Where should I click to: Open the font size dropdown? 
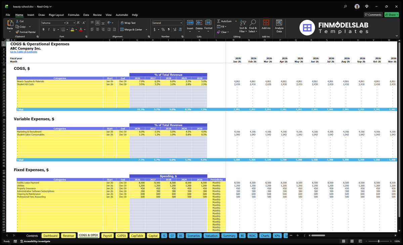[x=74, y=23]
